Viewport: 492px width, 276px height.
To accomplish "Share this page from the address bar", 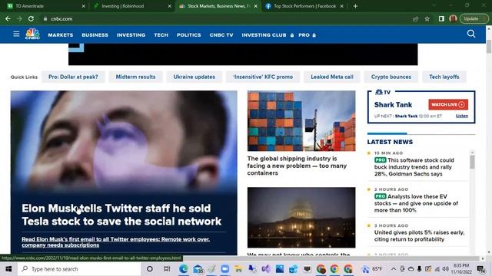I will (x=415, y=18).
